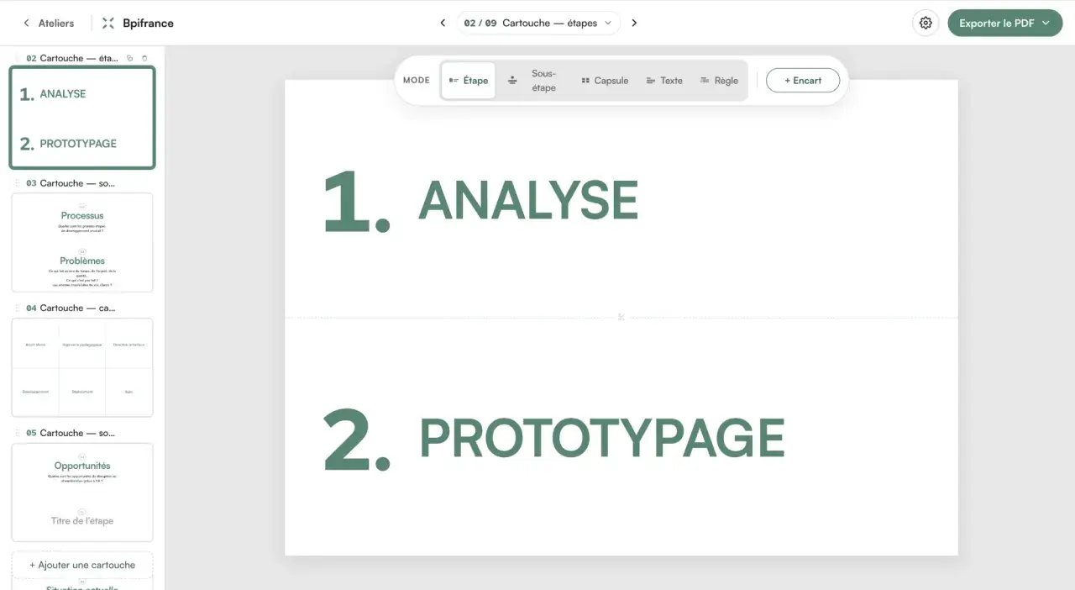The height and width of the screenshot is (590, 1075).
Task: Click + Ajouter une cartouche
Action: coord(82,565)
